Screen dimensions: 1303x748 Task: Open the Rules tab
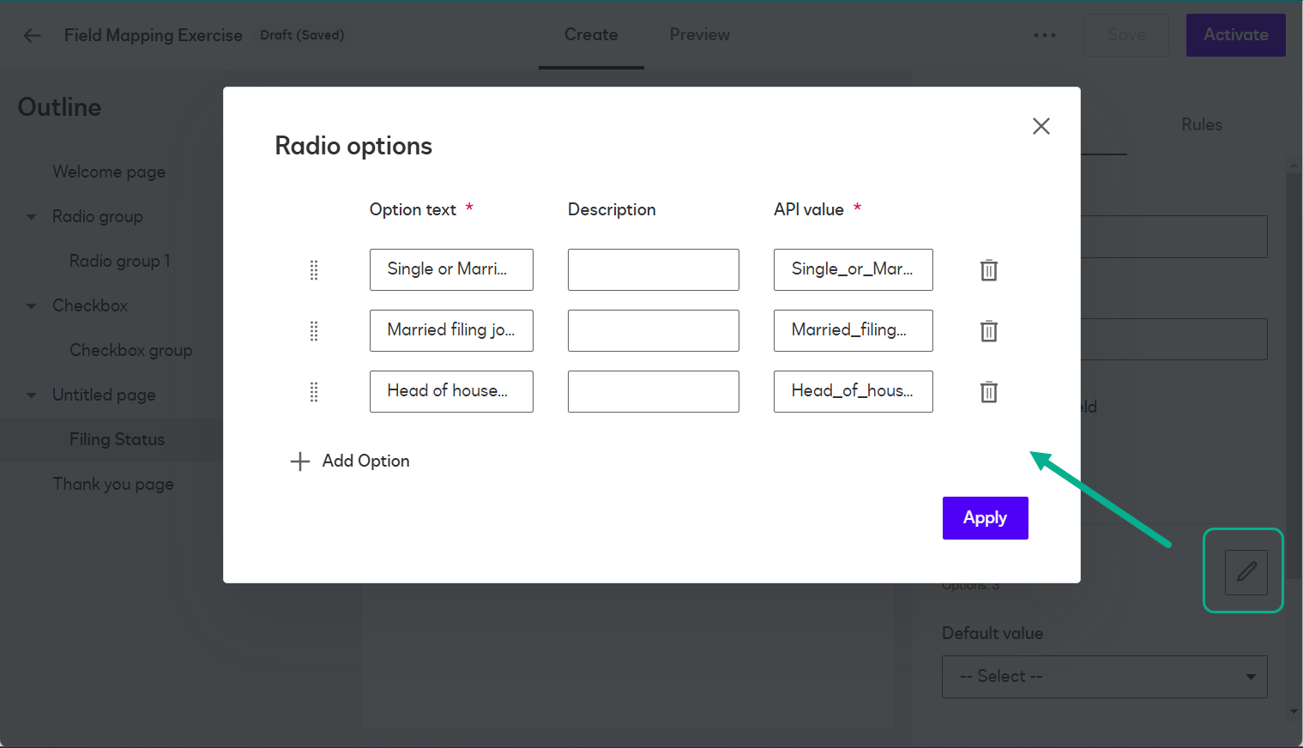[x=1201, y=124]
